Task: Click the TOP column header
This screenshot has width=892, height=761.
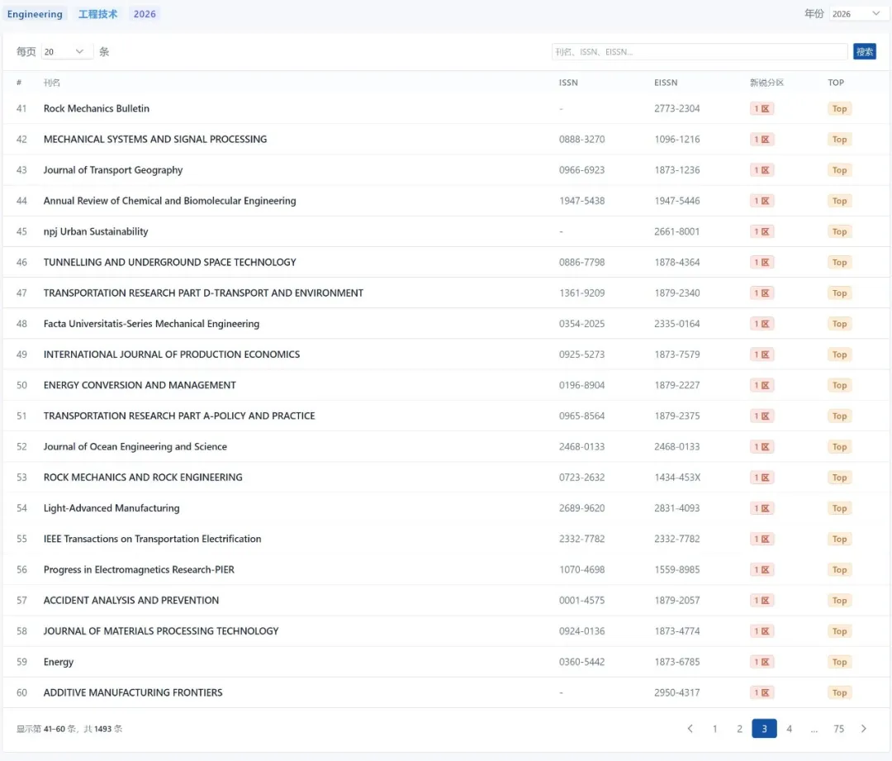Action: coord(836,83)
